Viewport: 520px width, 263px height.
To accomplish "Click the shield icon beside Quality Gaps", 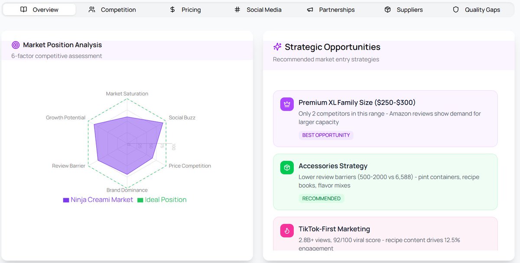I will coord(455,10).
